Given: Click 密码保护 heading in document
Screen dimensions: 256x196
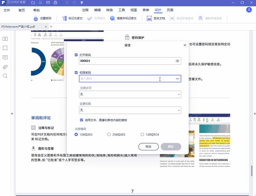Looking at the screenshot, I should click(x=138, y=37).
